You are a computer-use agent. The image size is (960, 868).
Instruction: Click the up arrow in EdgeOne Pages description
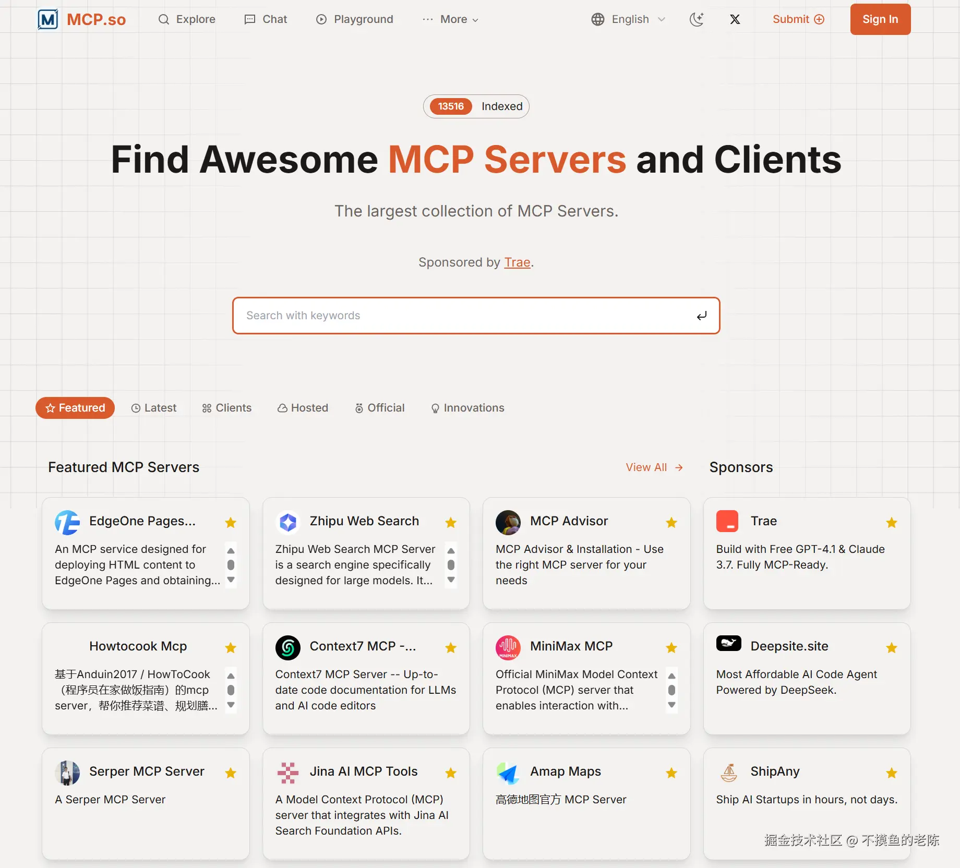pyautogui.click(x=231, y=550)
